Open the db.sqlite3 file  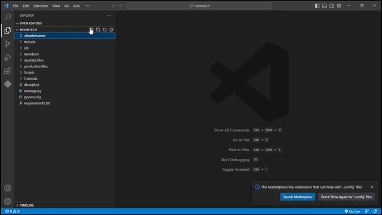[x=65, y=85]
